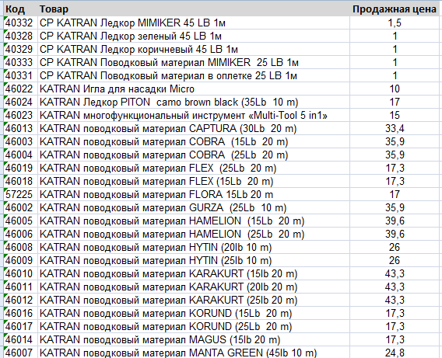The width and height of the screenshot is (442, 358).
Task: Select the CAPTURA (30Lb 20 m) product cell
Action: [x=194, y=128]
